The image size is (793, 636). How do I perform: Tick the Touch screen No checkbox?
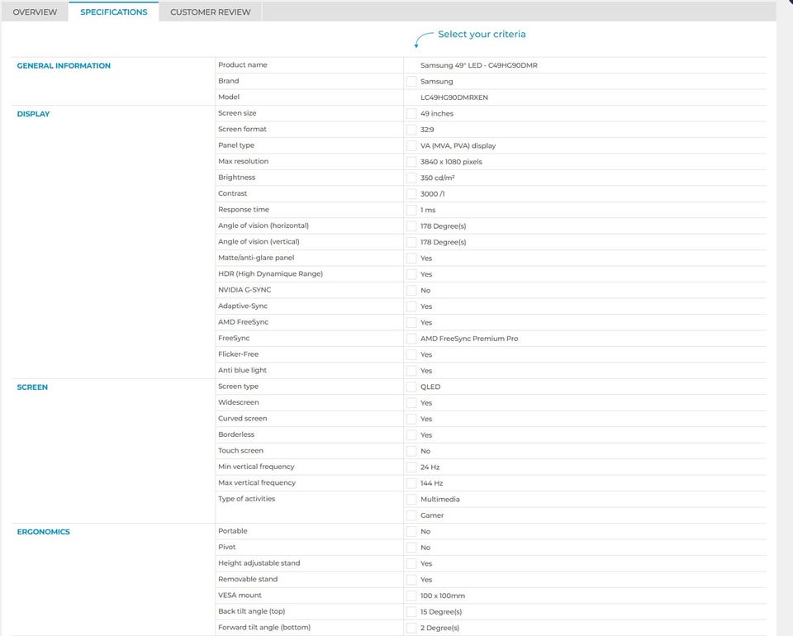[411, 451]
